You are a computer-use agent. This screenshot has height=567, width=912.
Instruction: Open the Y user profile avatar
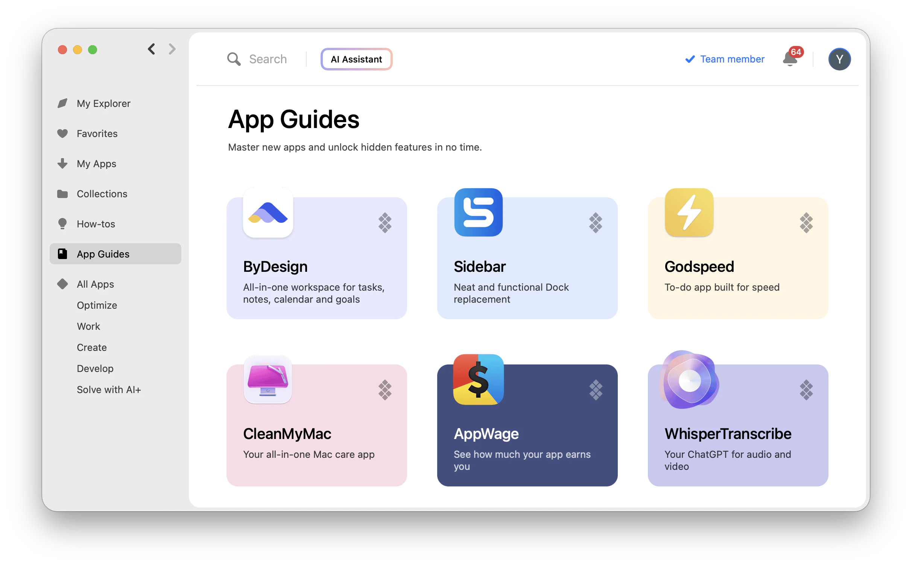pos(839,59)
